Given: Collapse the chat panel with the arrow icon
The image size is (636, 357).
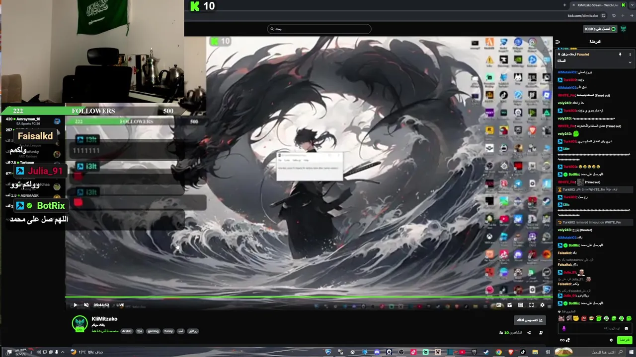Looking at the screenshot, I should [558, 42].
